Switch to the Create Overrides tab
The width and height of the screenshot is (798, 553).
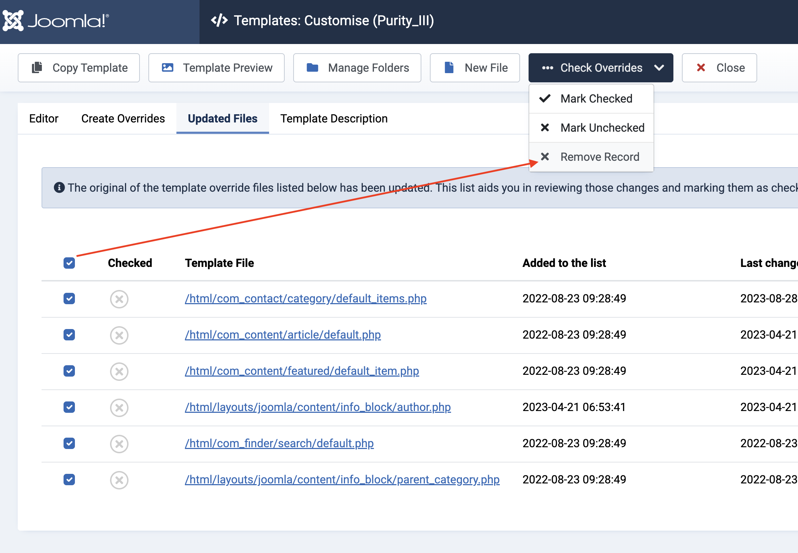(x=123, y=119)
